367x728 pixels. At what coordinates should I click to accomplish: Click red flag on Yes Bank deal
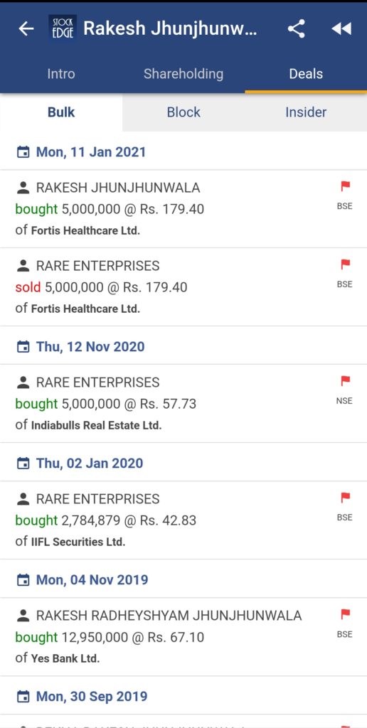point(345,614)
